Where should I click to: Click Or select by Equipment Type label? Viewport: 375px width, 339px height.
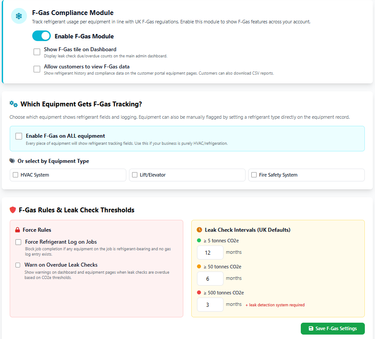pyautogui.click(x=53, y=161)
